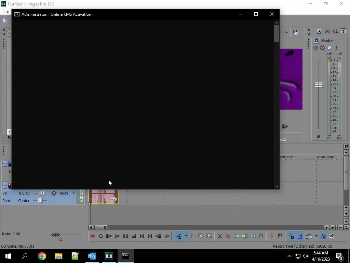Click the audio track Vol slider handle
The image size is (350, 263).
pos(42,193)
